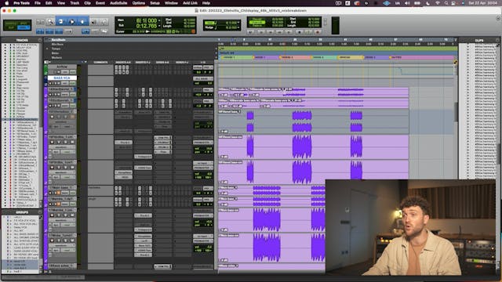Click the Go to End transport button
This screenshot has height=282, width=502.
click(x=289, y=32)
